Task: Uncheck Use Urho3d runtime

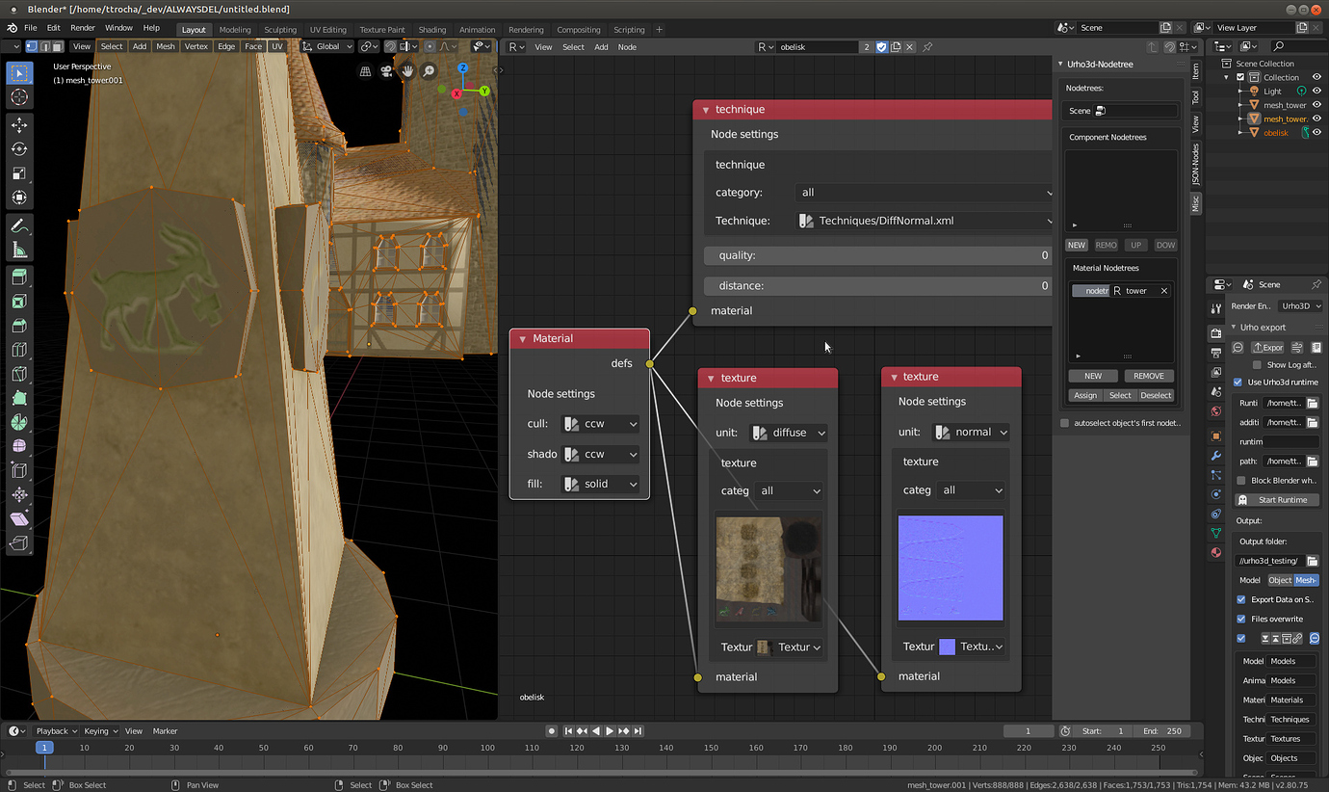Action: [1238, 383]
